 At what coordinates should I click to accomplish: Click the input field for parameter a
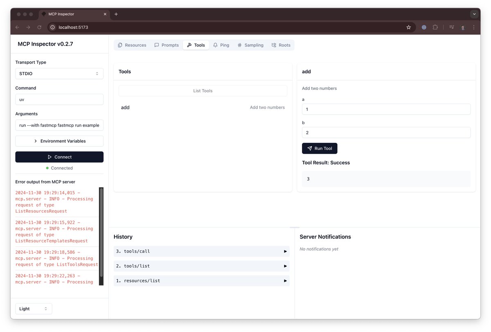(386, 109)
